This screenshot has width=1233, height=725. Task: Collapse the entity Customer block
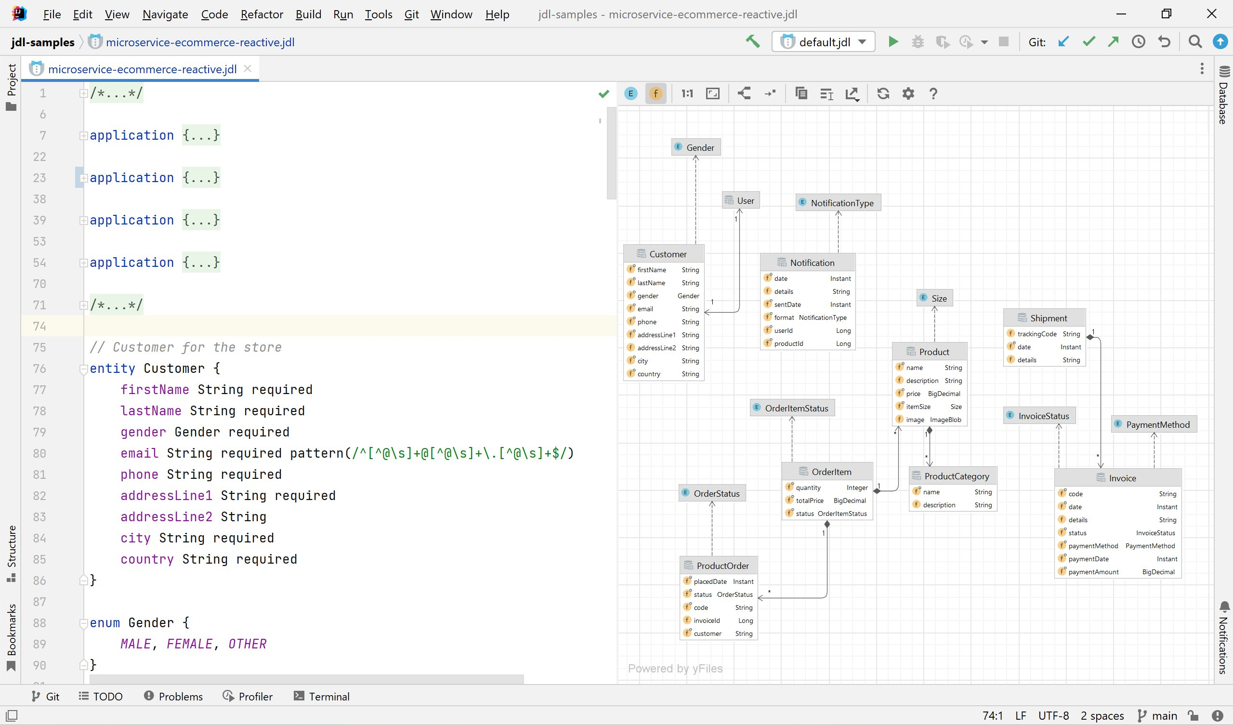pyautogui.click(x=83, y=369)
